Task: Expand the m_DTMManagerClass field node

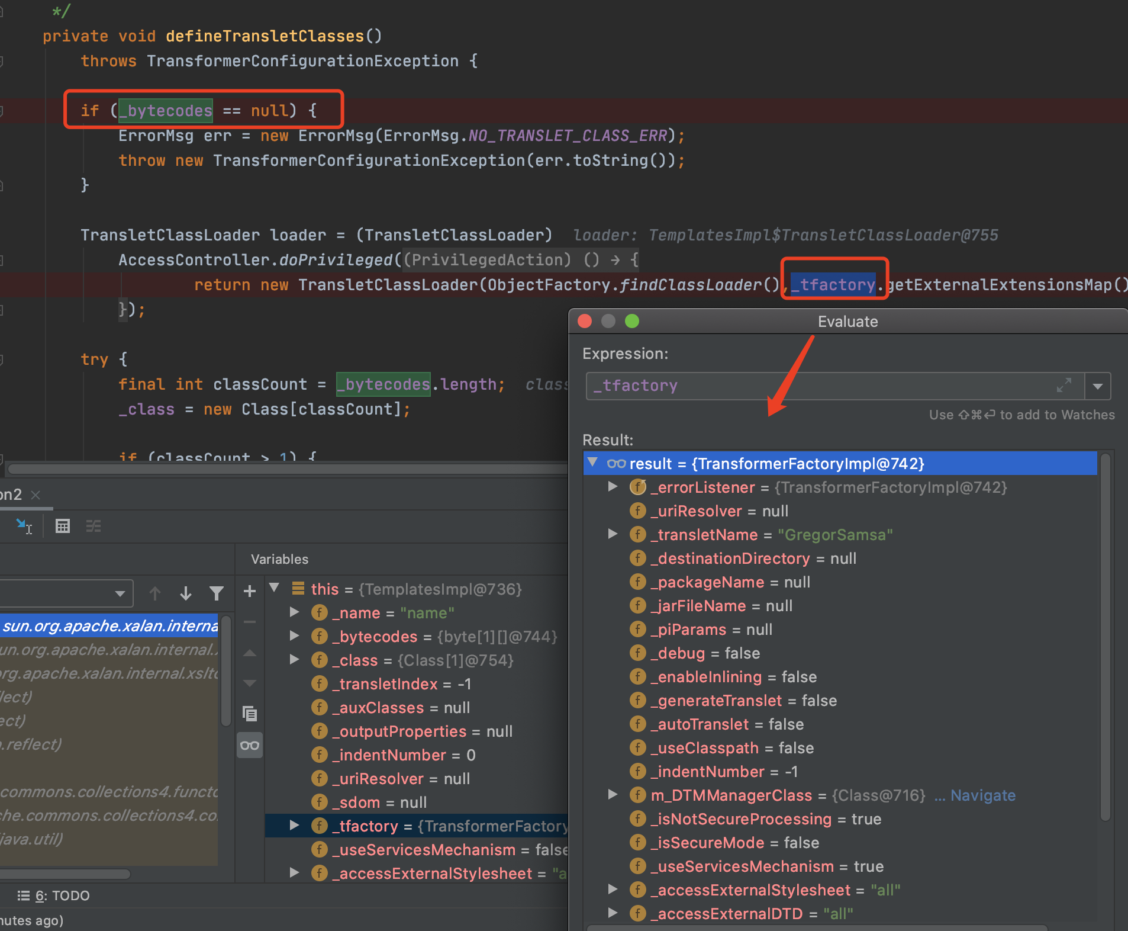Action: 613,795
